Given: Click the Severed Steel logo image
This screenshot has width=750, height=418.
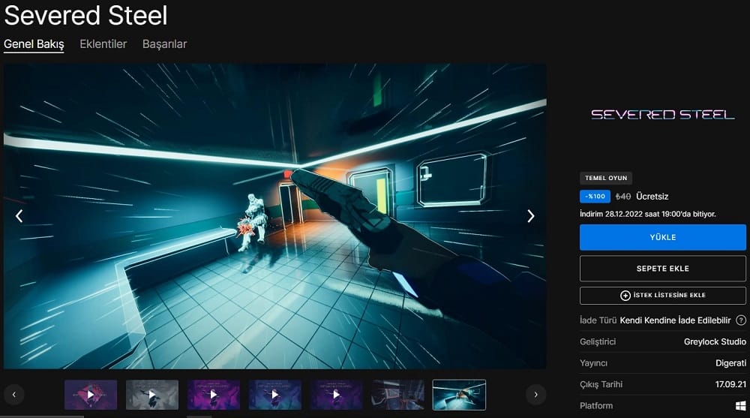Looking at the screenshot, I should pos(663,115).
